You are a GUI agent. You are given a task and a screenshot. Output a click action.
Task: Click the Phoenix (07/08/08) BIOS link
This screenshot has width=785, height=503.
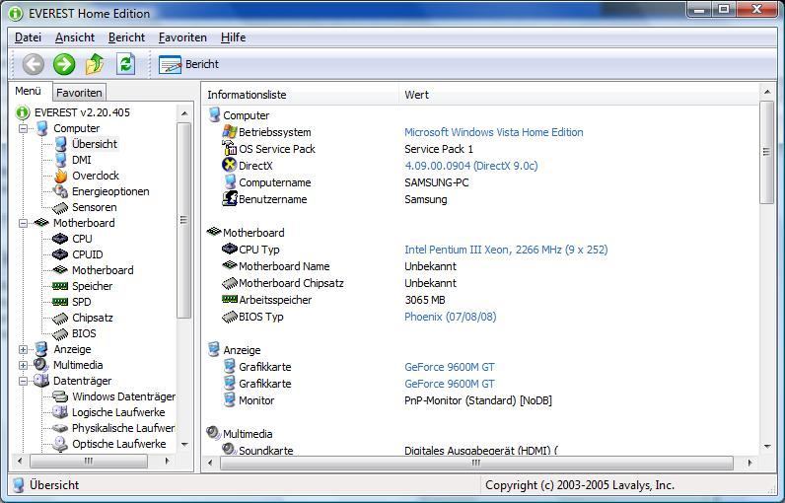coord(450,317)
